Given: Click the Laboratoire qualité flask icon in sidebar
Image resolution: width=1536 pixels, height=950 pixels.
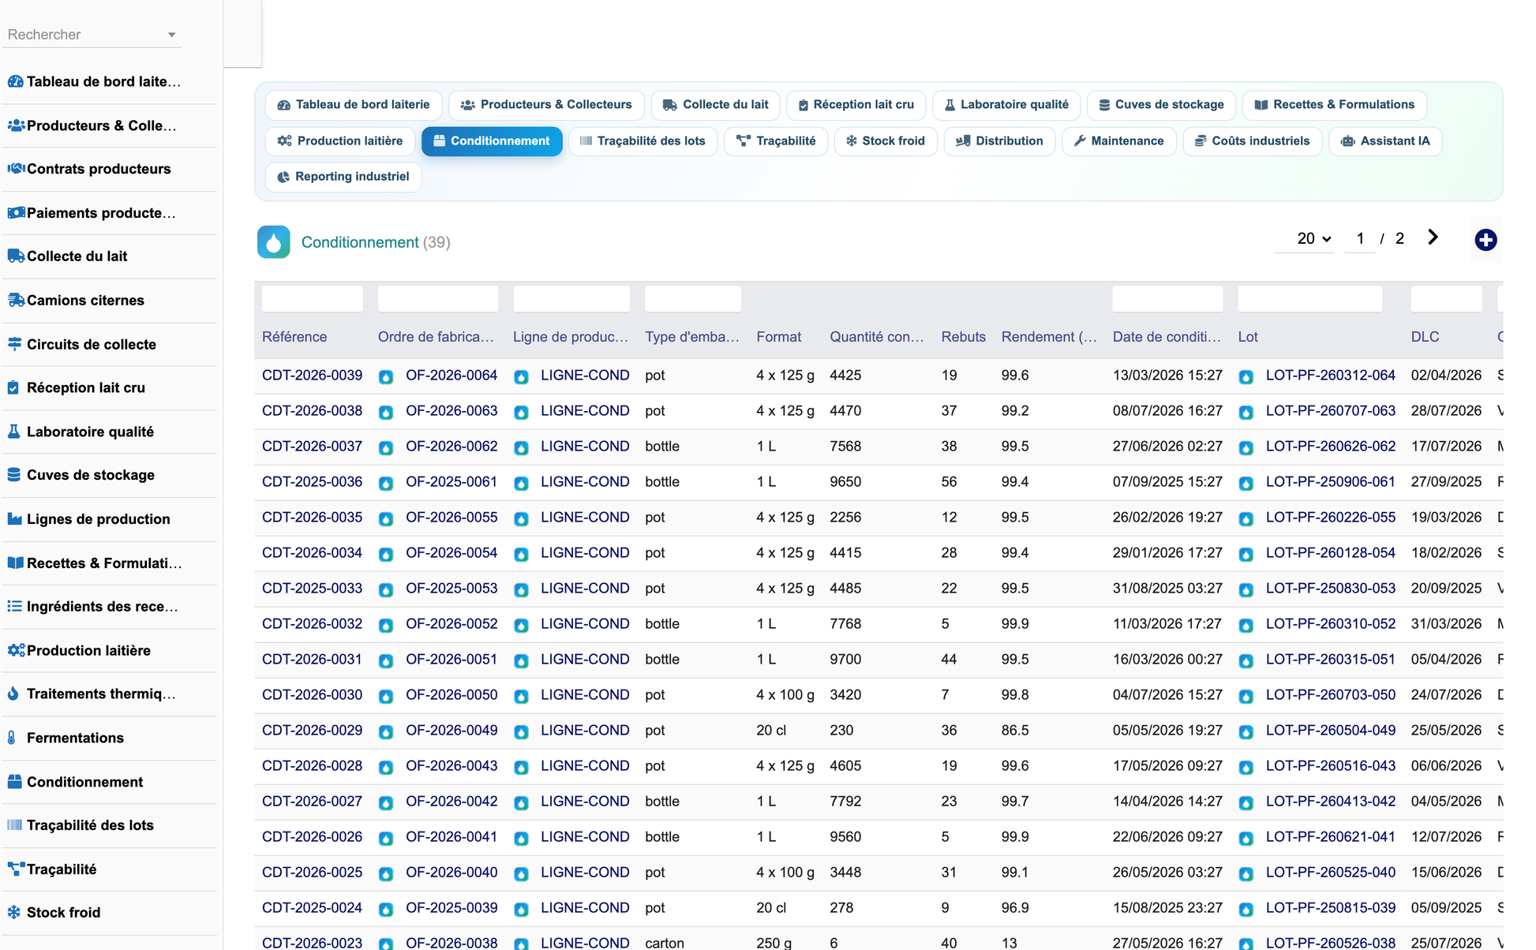Looking at the screenshot, I should [13, 432].
